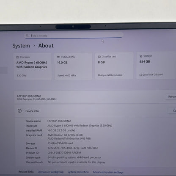Select 55 GB of 954 GB used in Device info

click(60, 143)
